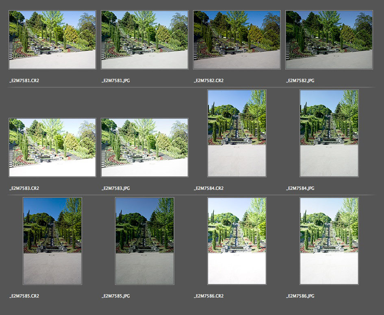Select the overexposed _E2M7583.CR2 thumbnail
This screenshot has height=315, width=384.
click(x=52, y=148)
